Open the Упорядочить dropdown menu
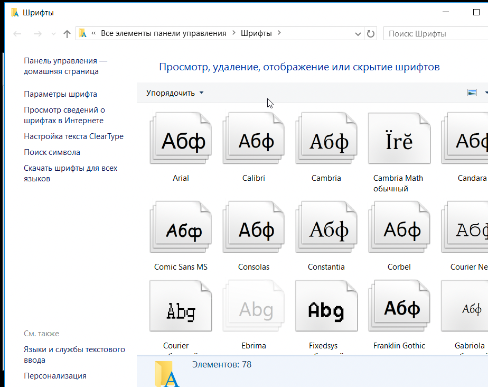This screenshot has height=387, width=488. pos(175,93)
